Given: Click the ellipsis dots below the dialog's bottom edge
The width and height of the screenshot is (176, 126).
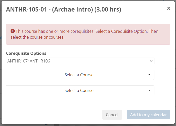Looking at the screenshot, I should (x=47, y=125).
